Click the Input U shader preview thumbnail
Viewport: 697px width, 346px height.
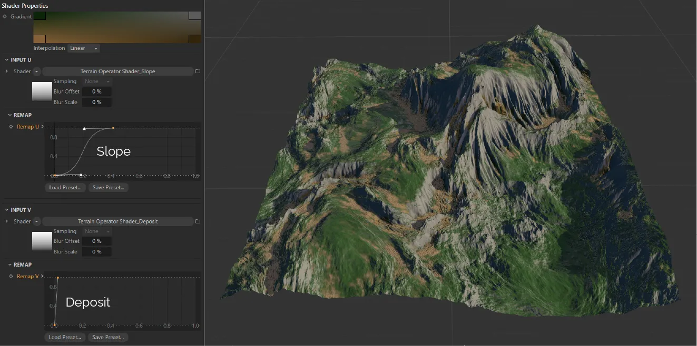(42, 91)
